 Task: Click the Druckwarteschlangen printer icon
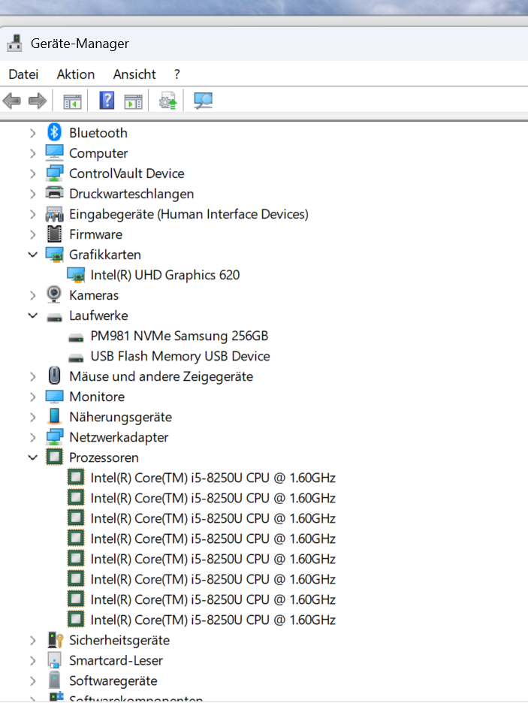click(x=54, y=193)
